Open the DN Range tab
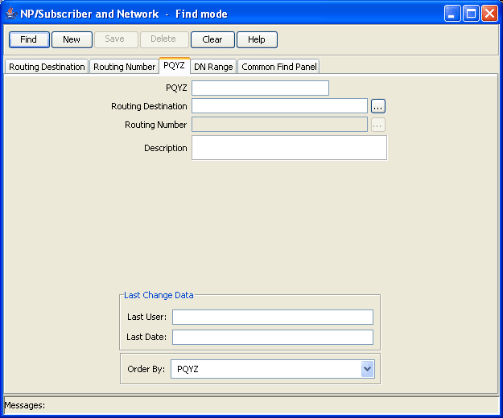The width and height of the screenshot is (503, 418). click(x=213, y=67)
